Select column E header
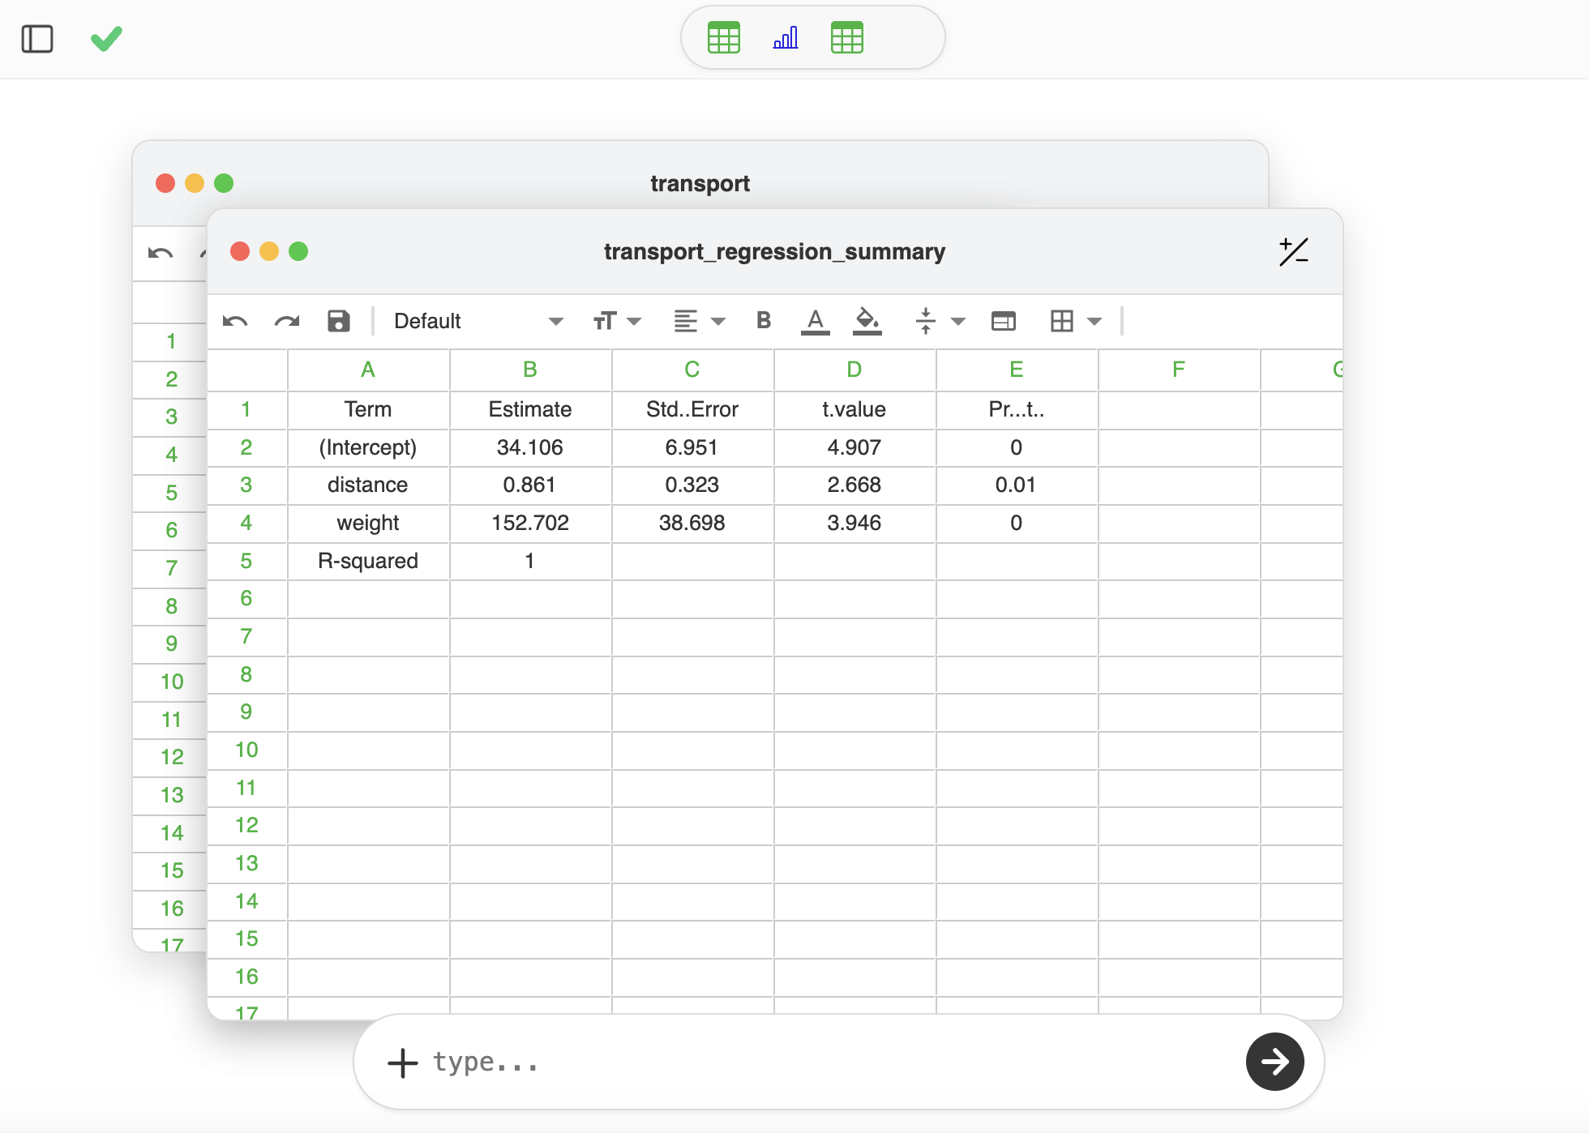The height and width of the screenshot is (1133, 1589). [1017, 370]
